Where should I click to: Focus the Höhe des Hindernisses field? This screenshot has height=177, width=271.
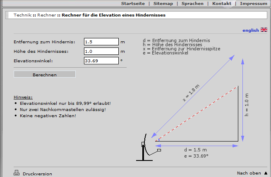[101, 51]
